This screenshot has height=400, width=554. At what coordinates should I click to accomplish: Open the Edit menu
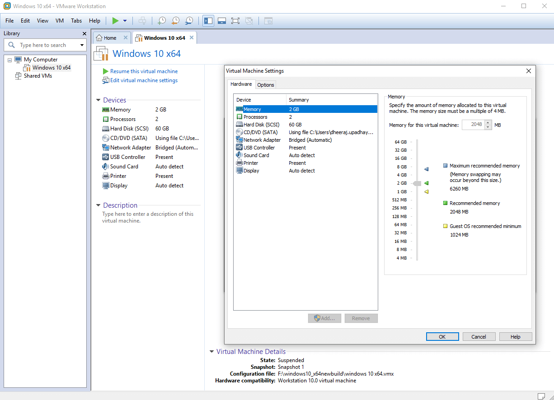pos(25,21)
